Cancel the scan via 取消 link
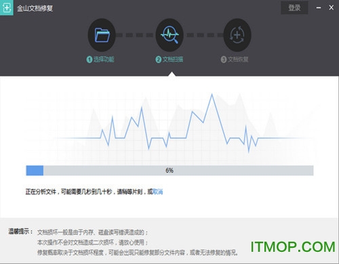Image resolution: width=339 pixels, height=264 pixels. [x=158, y=192]
